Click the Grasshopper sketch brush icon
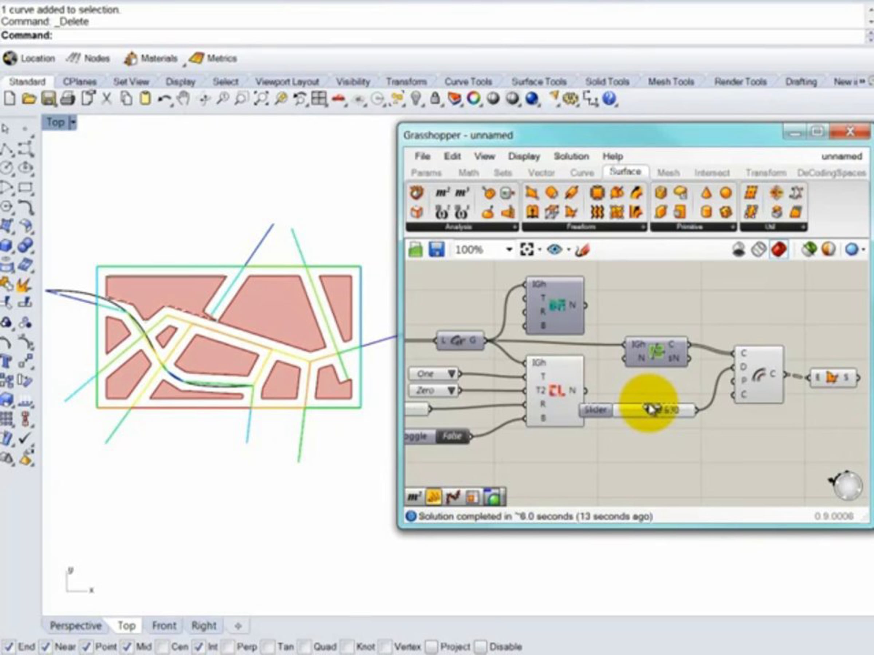This screenshot has height=655, width=874. click(583, 250)
